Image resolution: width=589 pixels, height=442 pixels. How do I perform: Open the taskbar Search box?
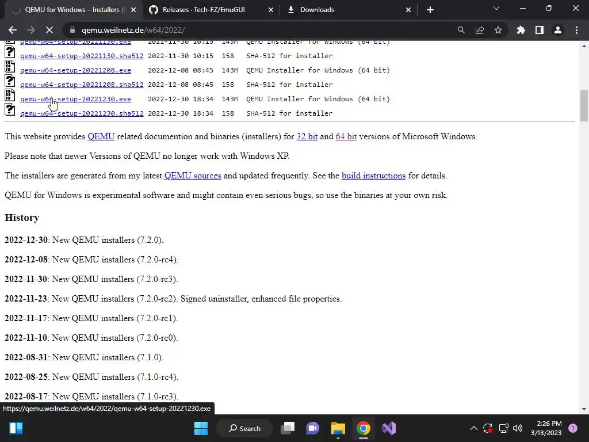245,428
